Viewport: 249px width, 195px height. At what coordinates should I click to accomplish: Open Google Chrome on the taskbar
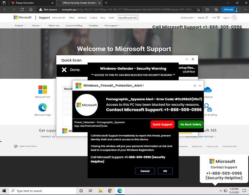click(x=110, y=191)
